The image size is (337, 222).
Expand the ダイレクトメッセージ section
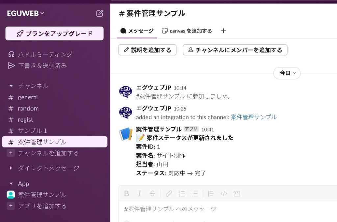(x=11, y=168)
